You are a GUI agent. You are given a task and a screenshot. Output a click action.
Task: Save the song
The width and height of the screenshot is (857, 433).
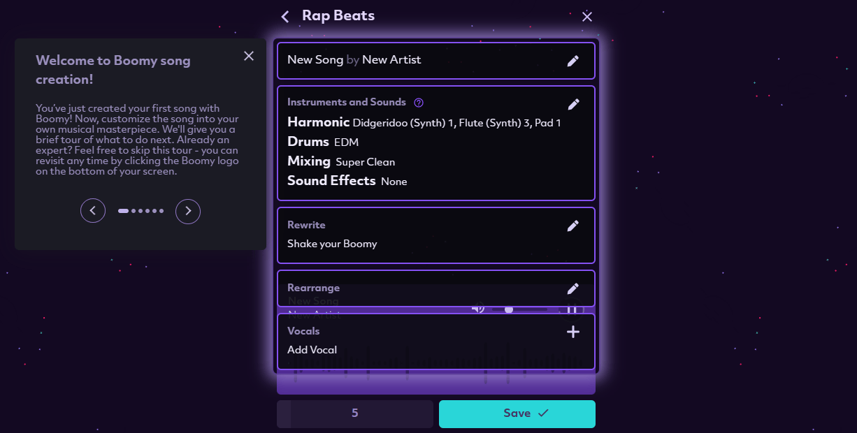coord(517,413)
